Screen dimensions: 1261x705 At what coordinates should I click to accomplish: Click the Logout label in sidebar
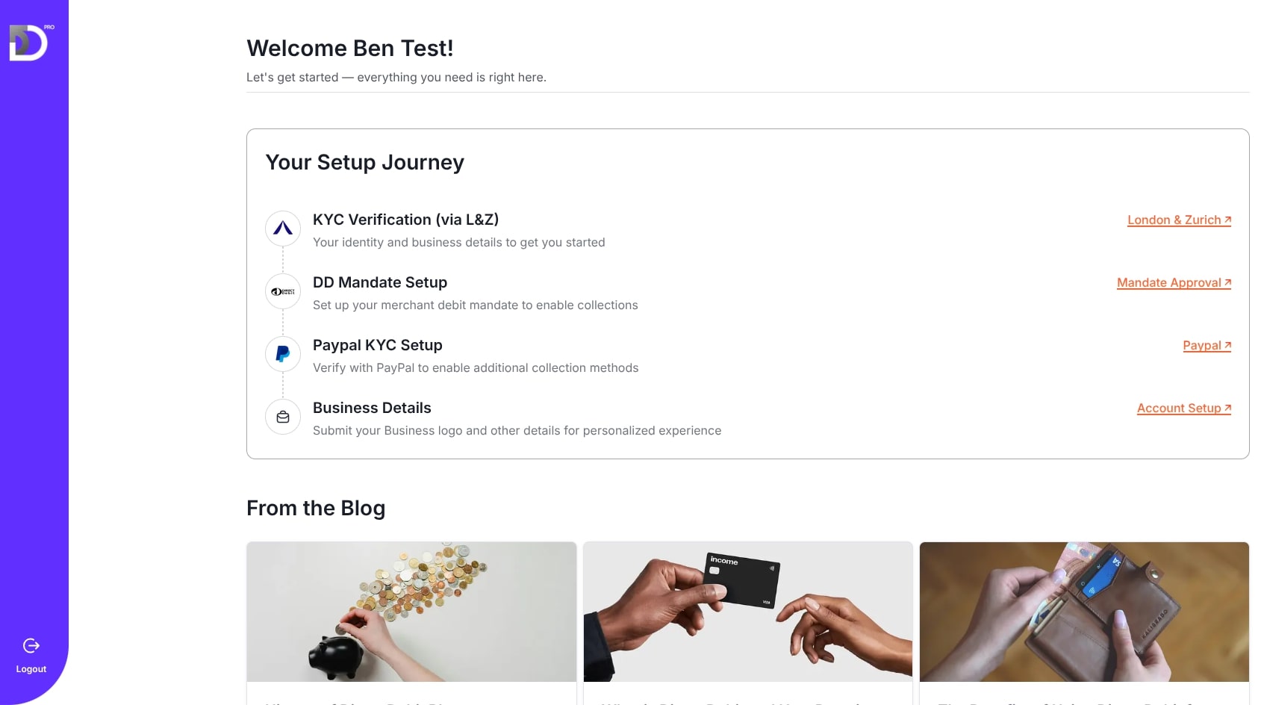[31, 669]
